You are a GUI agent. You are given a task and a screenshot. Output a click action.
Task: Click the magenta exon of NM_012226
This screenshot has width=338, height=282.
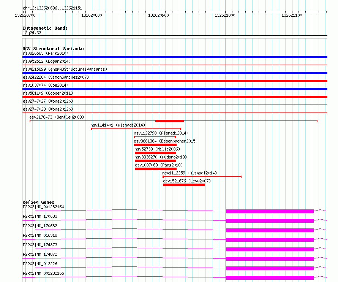click(x=270, y=268)
